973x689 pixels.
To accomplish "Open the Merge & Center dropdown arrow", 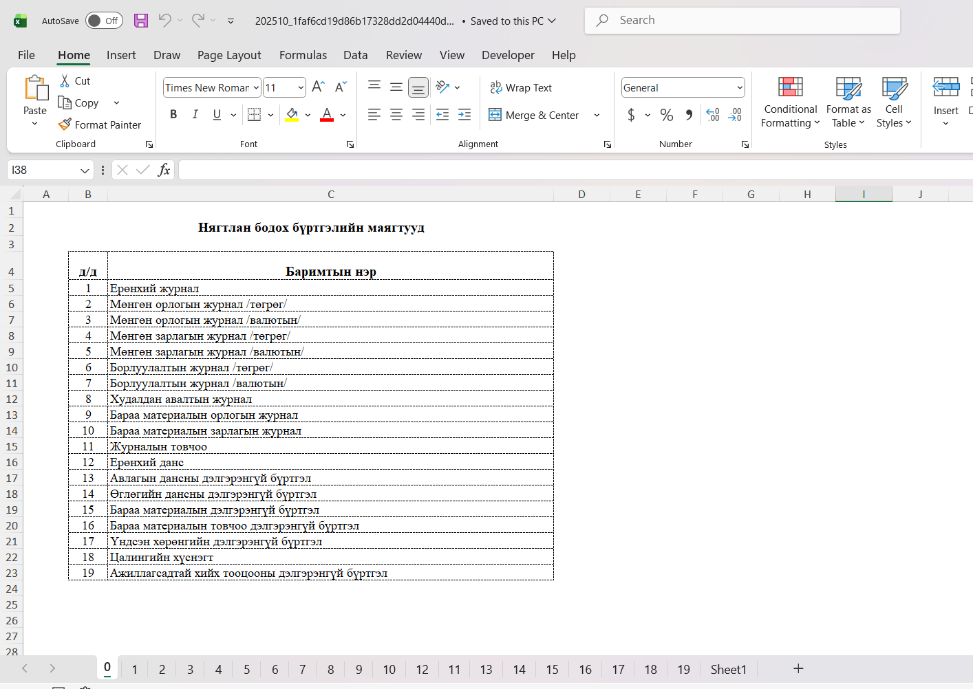I will point(597,115).
